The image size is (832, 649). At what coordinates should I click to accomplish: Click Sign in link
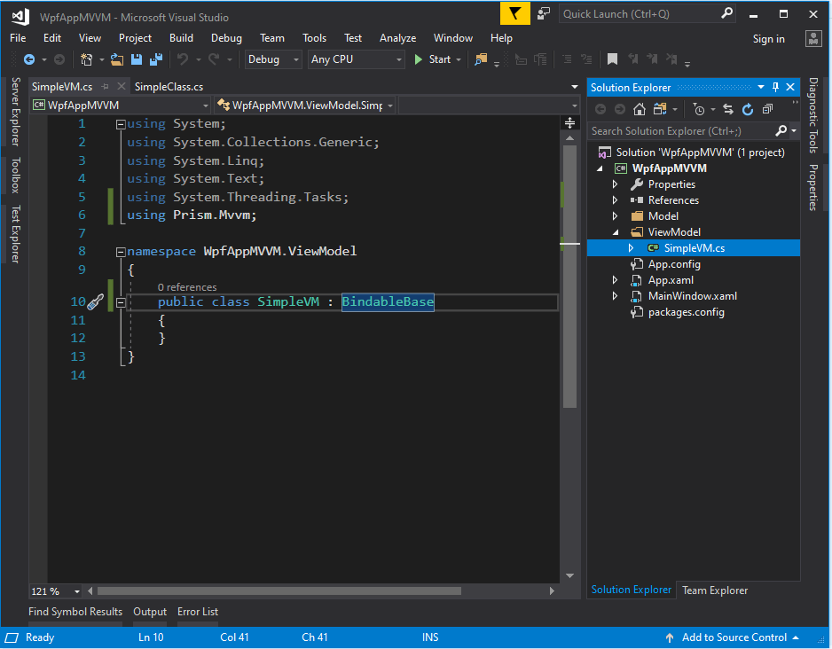click(x=768, y=38)
